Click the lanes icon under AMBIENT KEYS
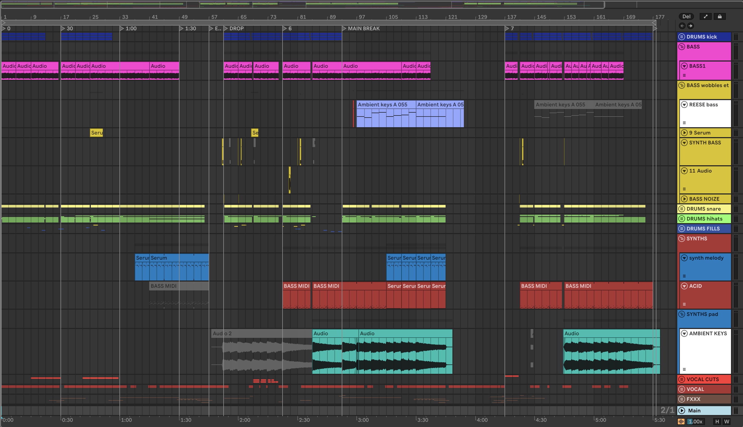Viewport: 743px width, 427px height. (x=684, y=370)
